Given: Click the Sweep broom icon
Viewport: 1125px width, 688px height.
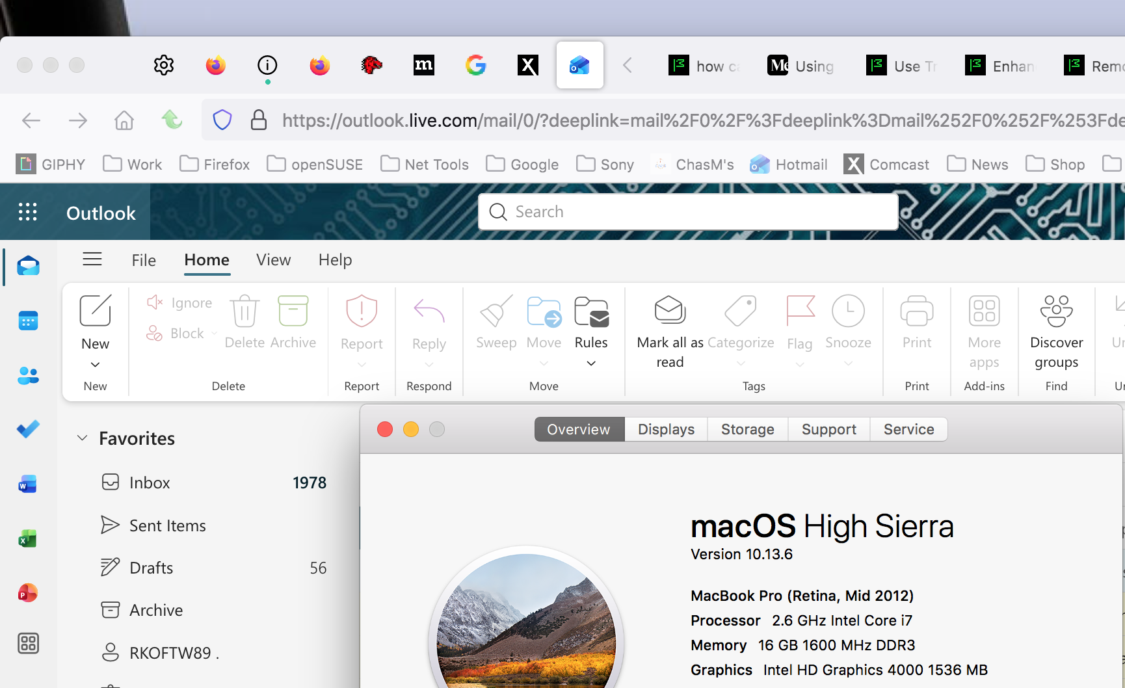Looking at the screenshot, I should (x=496, y=310).
